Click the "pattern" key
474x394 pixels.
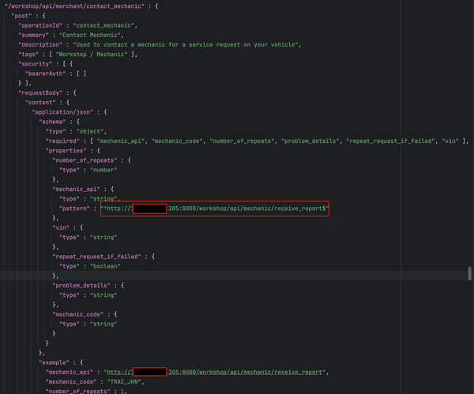coord(74,208)
